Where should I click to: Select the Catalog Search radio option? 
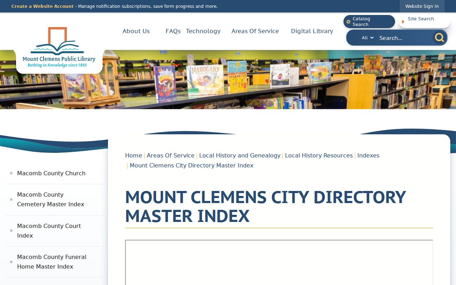(369, 21)
